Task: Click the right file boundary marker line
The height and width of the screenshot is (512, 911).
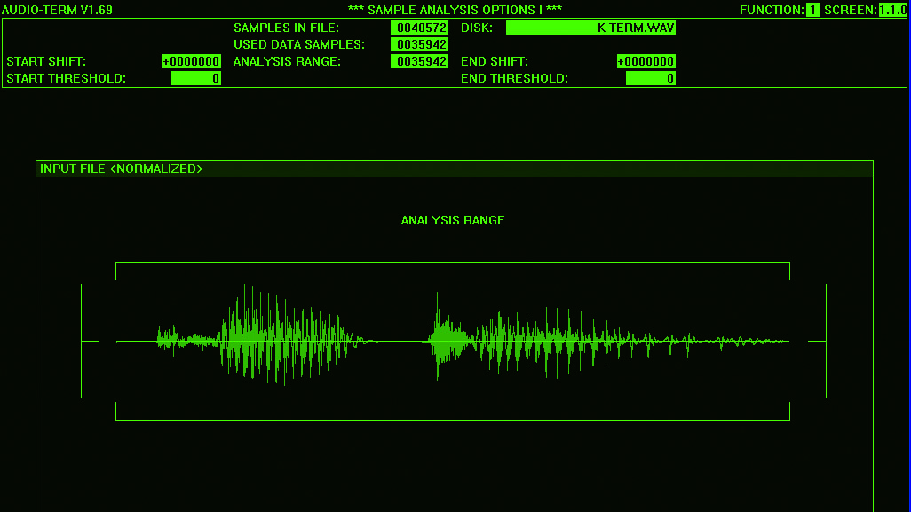Action: (x=826, y=342)
